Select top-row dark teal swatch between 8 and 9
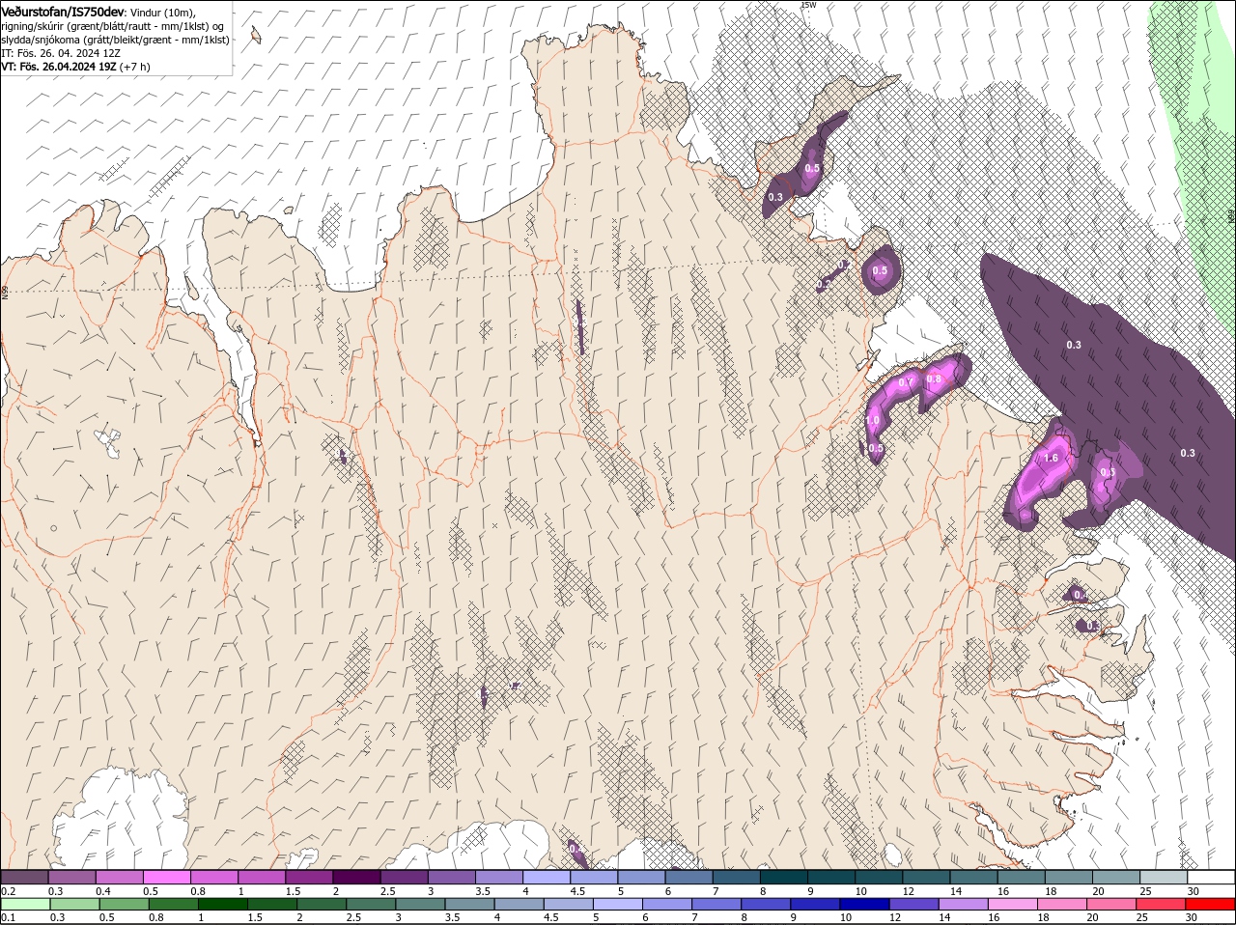The height and width of the screenshot is (925, 1236). click(783, 877)
